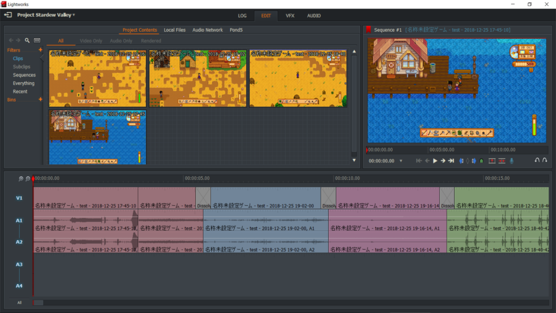
Task: Click the All tracks button
Action: [19, 303]
